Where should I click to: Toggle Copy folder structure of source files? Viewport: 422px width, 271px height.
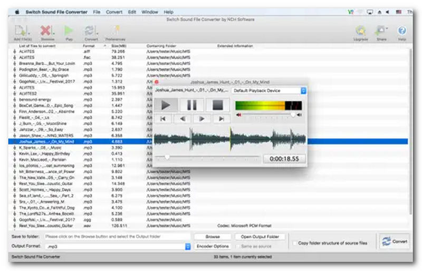295,243
